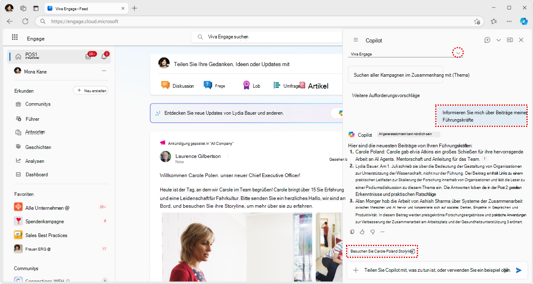
Task: Select the Viva Engage Feed browser tab
Action: (x=86, y=8)
